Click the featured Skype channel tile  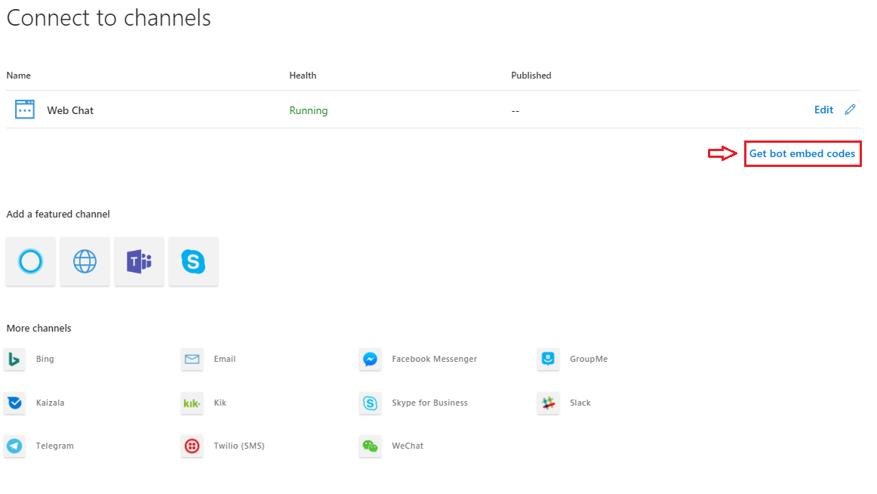coord(193,262)
